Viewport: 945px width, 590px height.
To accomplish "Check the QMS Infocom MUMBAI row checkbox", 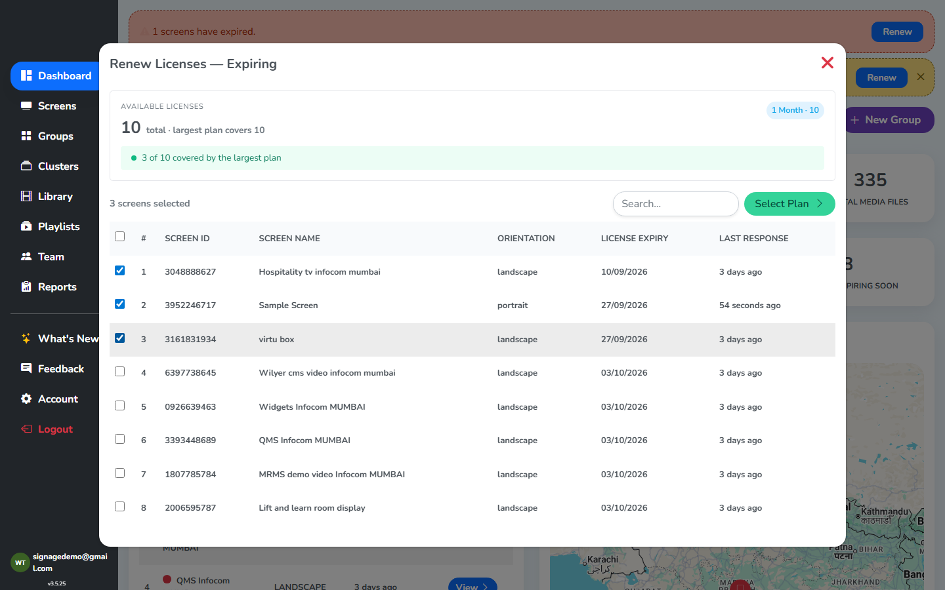I will tap(119, 439).
